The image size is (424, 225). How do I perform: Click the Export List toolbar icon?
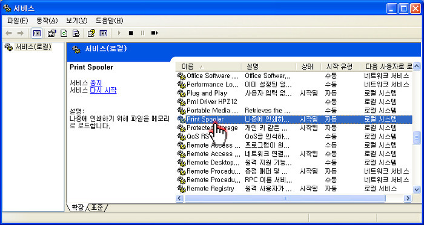[76, 33]
